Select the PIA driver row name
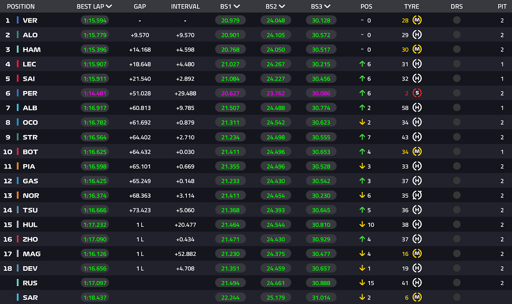The image size is (512, 304). click(x=29, y=167)
